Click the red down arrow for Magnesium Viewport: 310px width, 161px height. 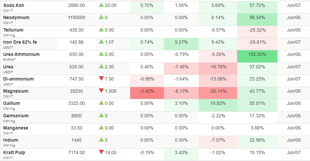click(x=101, y=91)
